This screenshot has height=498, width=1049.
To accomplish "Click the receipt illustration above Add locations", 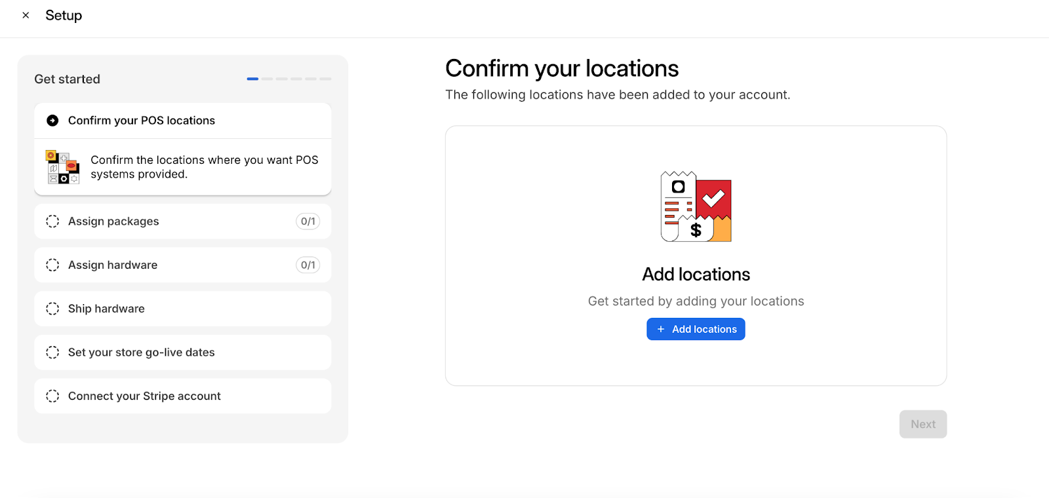I will (696, 206).
